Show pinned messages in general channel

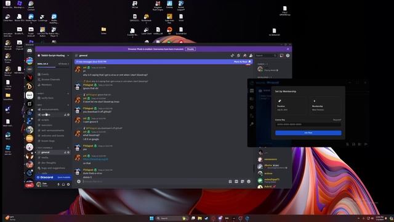[245, 55]
